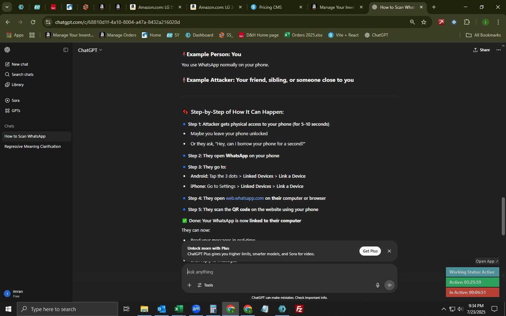
Task: Switch to Manage Your Inventory tab
Action: pos(337,7)
